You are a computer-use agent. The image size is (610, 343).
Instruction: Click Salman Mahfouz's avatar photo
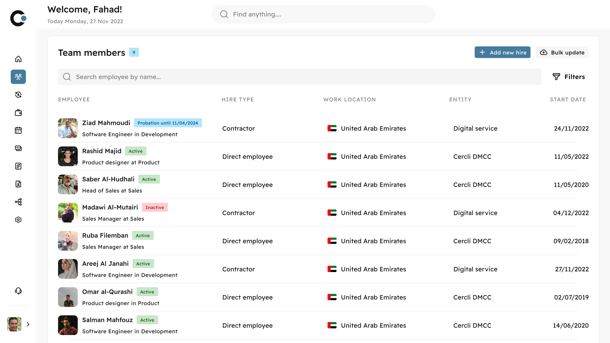(68, 325)
